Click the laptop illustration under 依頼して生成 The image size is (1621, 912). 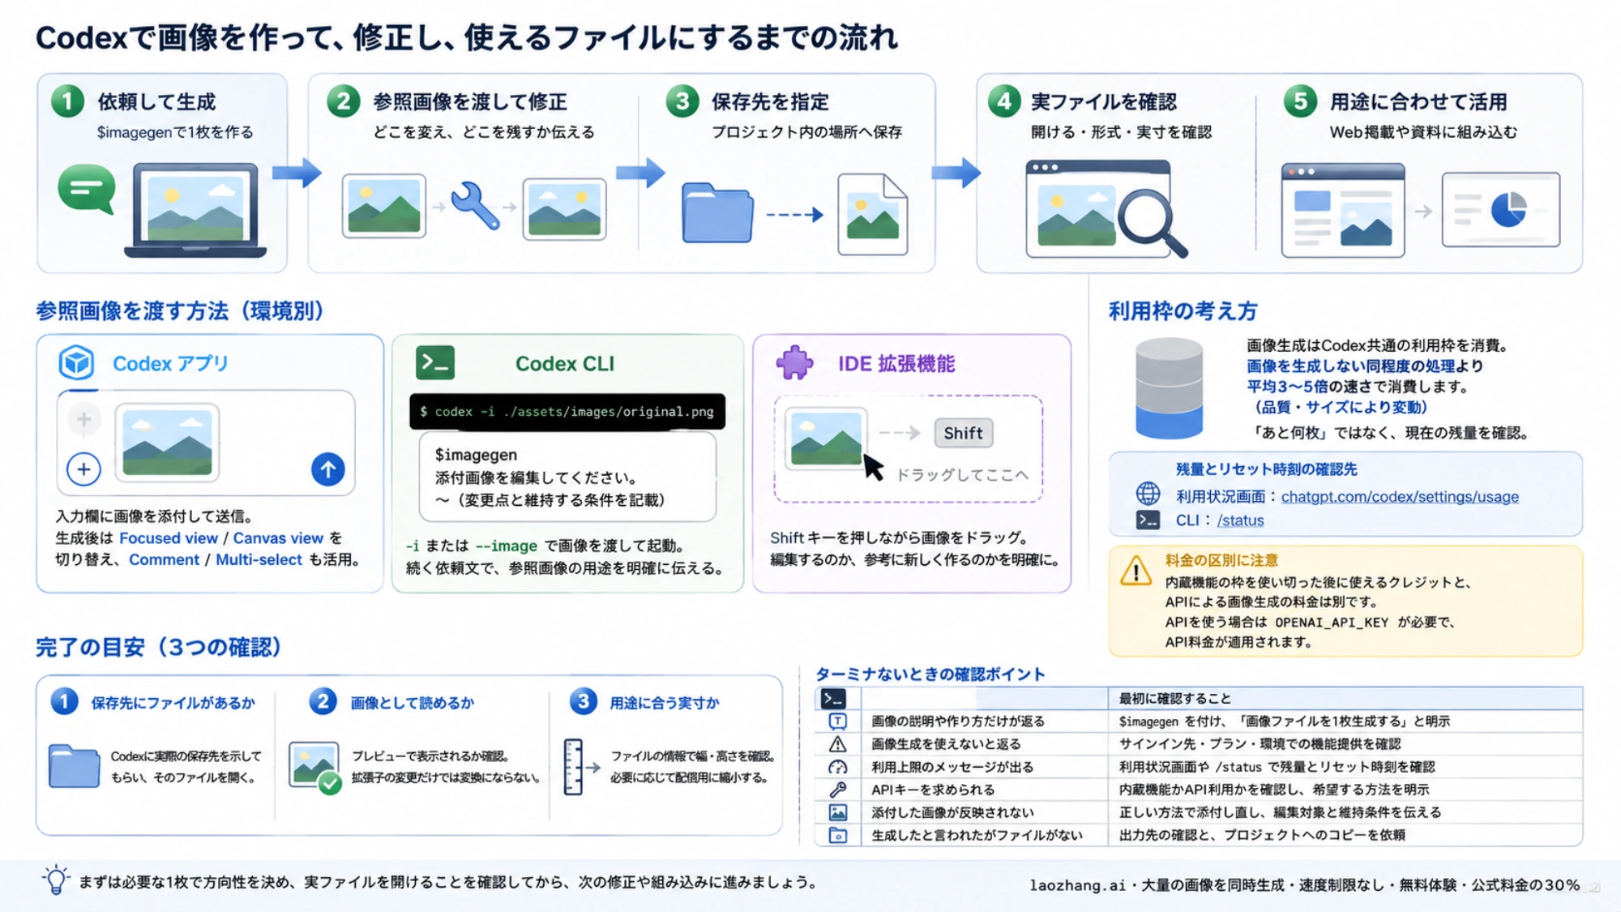(x=195, y=210)
